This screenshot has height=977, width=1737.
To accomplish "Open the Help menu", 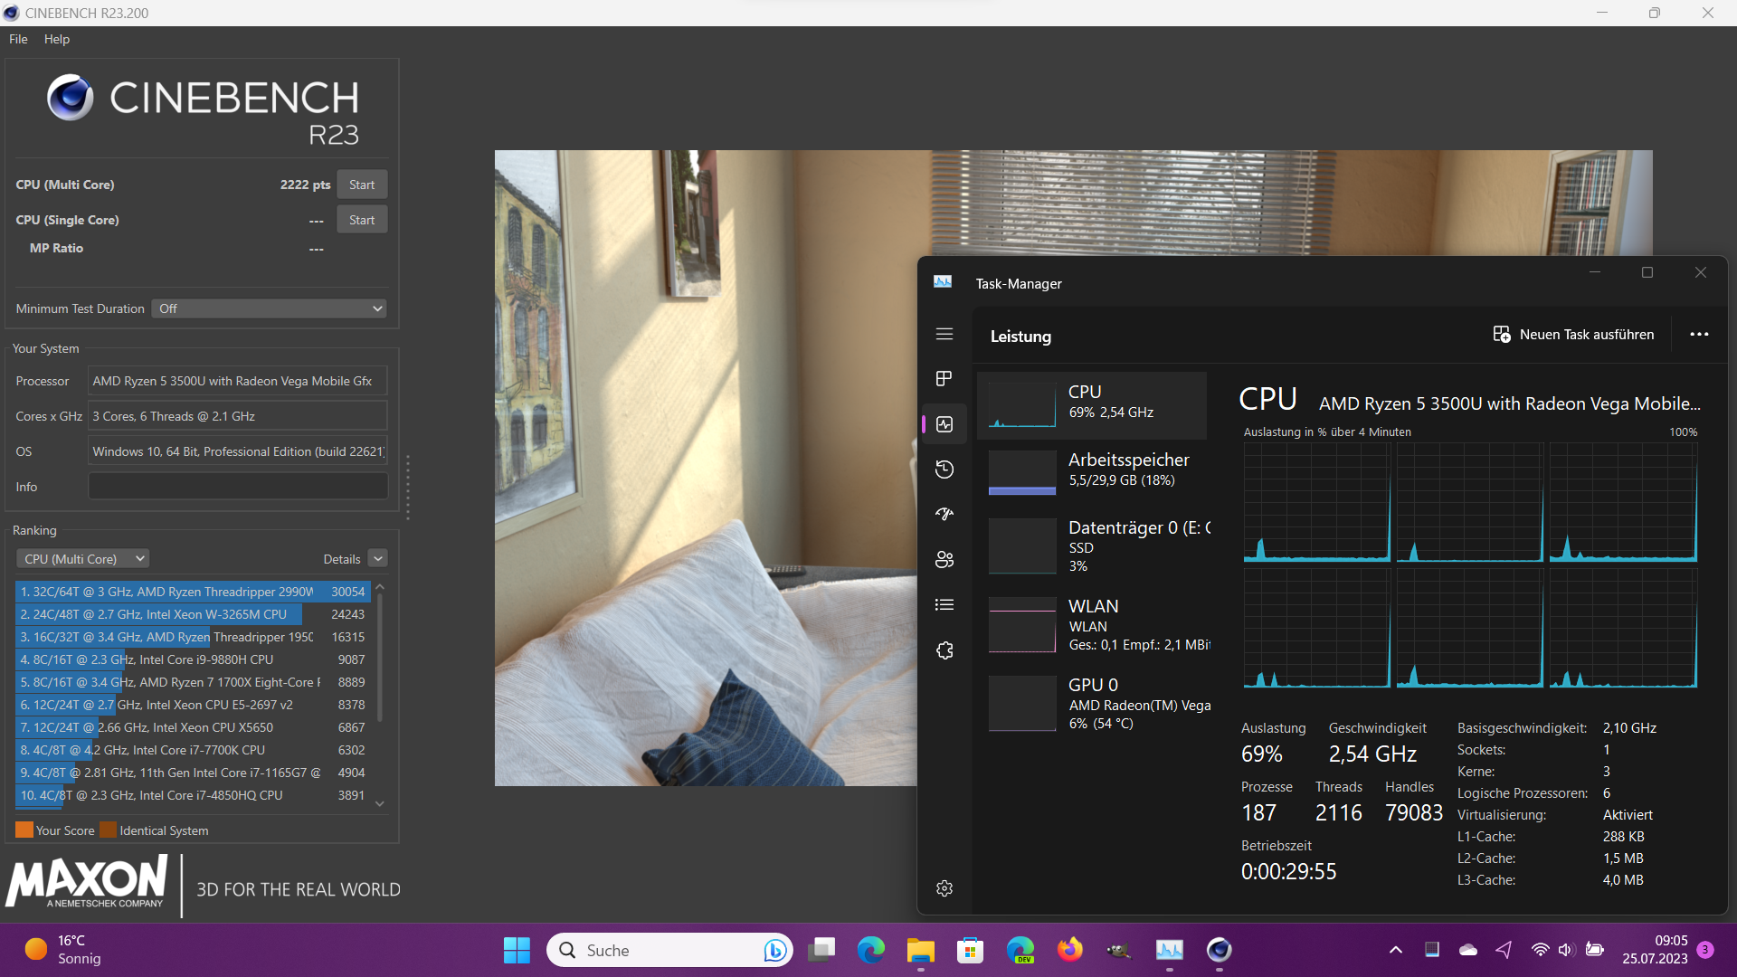I will click(56, 39).
